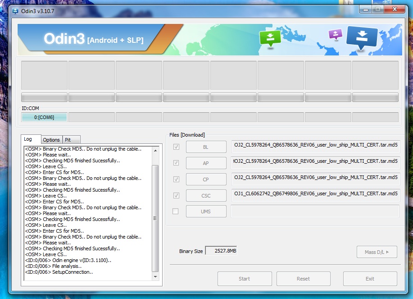
Task: Switch to the Log tab
Action: tap(31, 139)
